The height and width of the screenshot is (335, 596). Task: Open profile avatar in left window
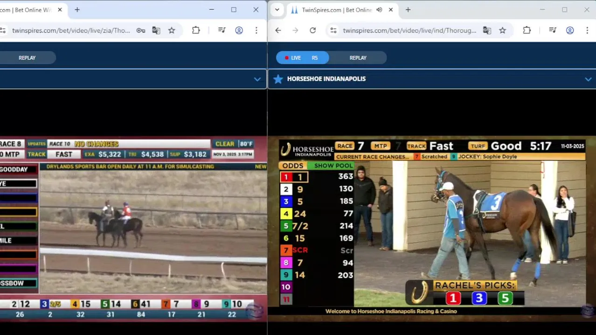coord(239,30)
